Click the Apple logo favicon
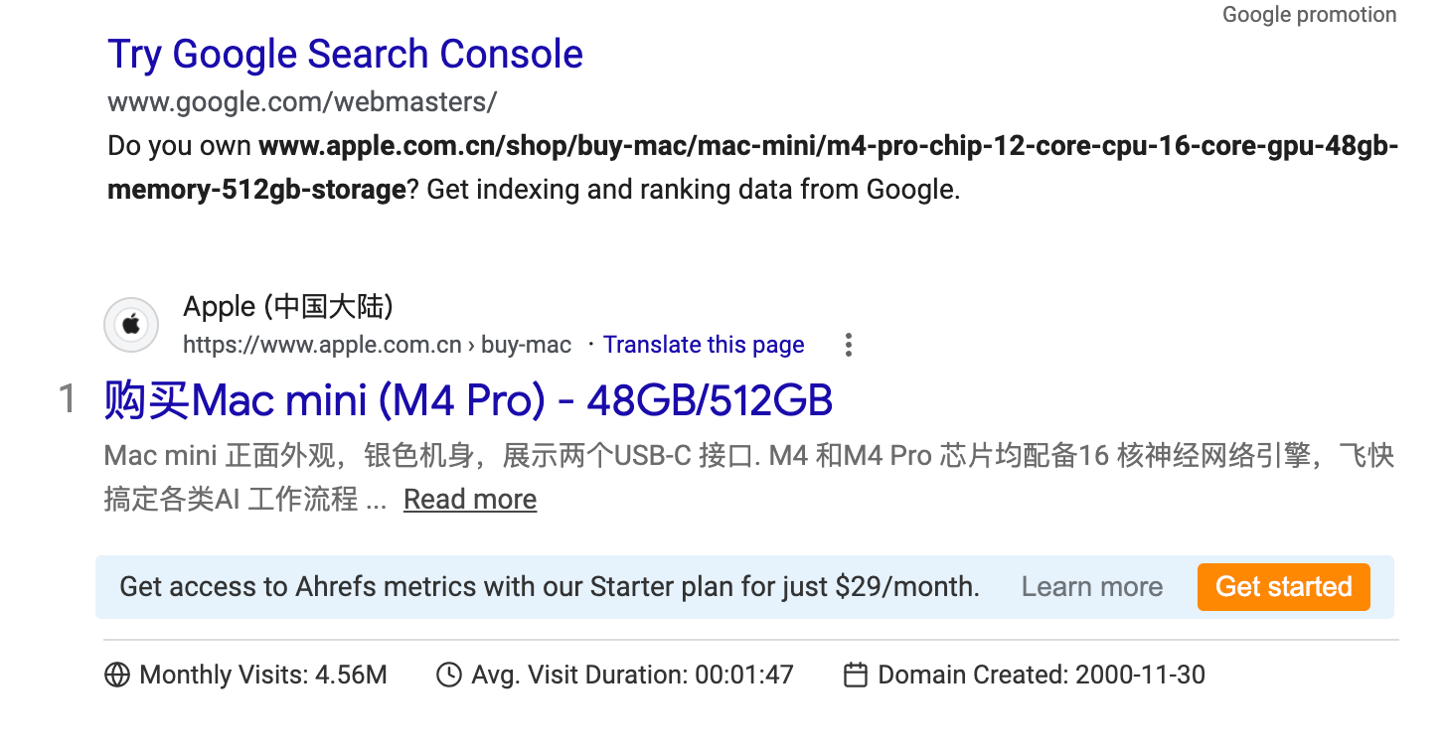This screenshot has height=755, width=1445. point(131,325)
